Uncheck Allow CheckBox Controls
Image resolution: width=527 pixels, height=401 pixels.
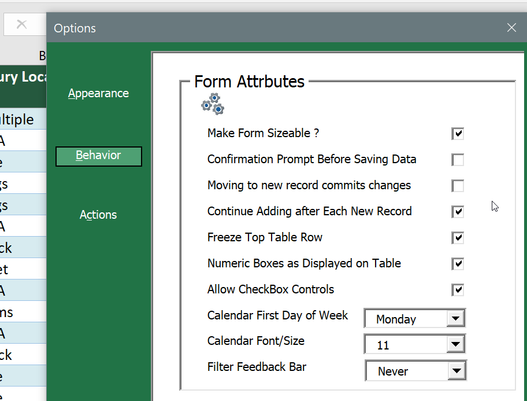(458, 290)
